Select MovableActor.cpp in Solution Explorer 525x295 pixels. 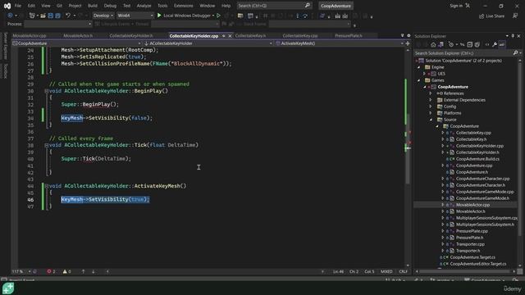click(x=472, y=205)
